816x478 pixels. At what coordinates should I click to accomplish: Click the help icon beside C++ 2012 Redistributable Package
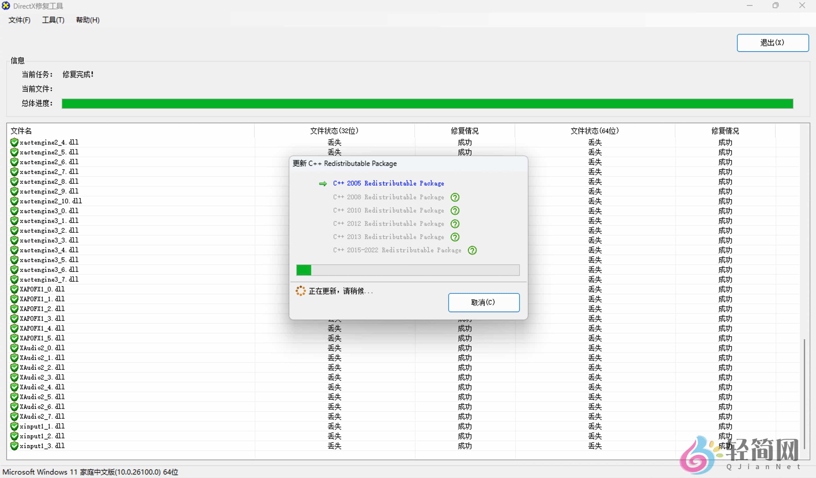point(455,224)
